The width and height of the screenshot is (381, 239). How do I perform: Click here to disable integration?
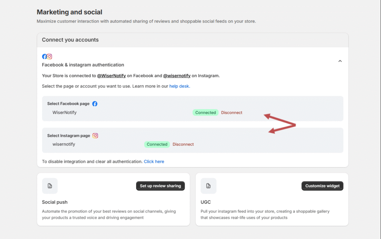click(x=154, y=161)
